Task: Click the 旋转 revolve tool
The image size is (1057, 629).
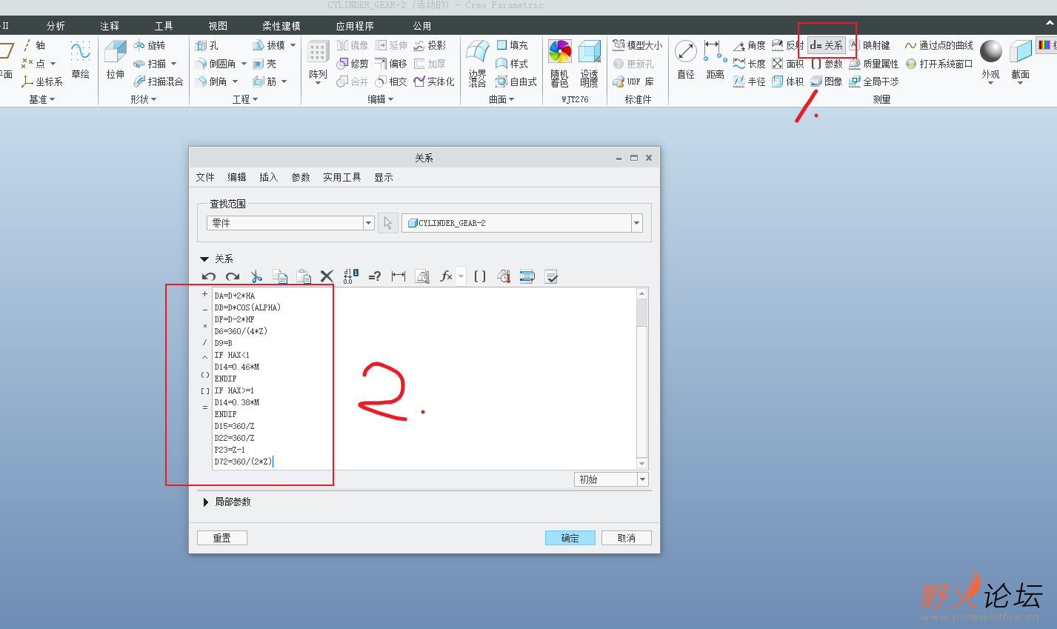Action: pyautogui.click(x=150, y=45)
